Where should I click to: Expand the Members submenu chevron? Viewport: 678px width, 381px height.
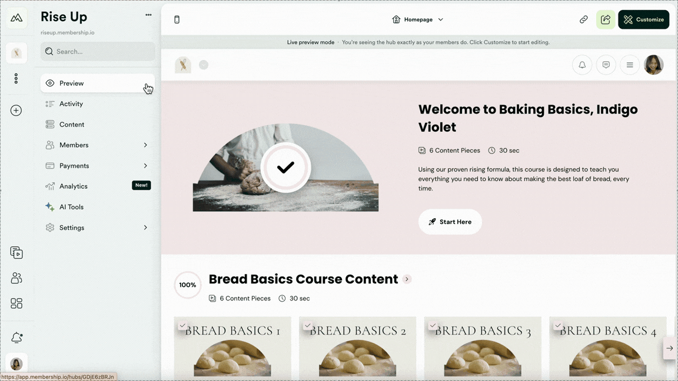(145, 145)
